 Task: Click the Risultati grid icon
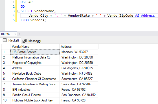(x=5, y=40)
